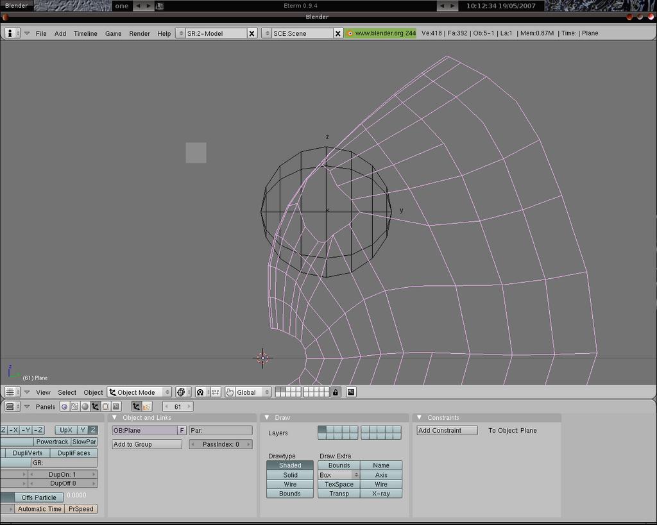Set drawtype to Bounds
This screenshot has width=657, height=525.
tap(290, 494)
